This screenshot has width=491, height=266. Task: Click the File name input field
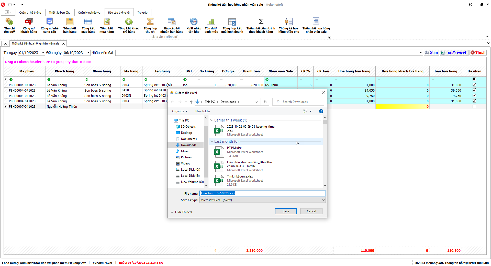point(261,194)
